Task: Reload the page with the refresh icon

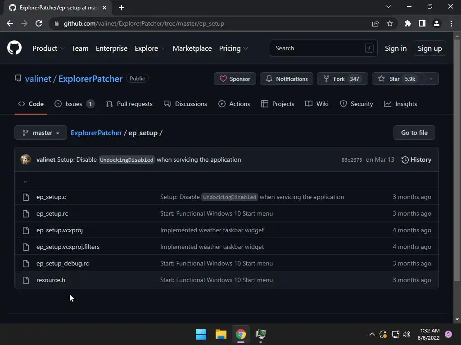Action: tap(39, 23)
